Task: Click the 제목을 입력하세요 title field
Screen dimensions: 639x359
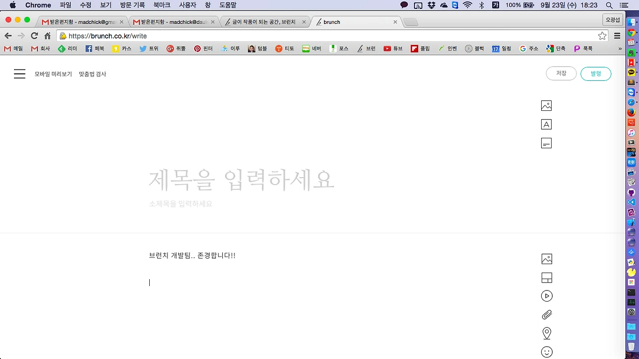Action: coord(241,180)
